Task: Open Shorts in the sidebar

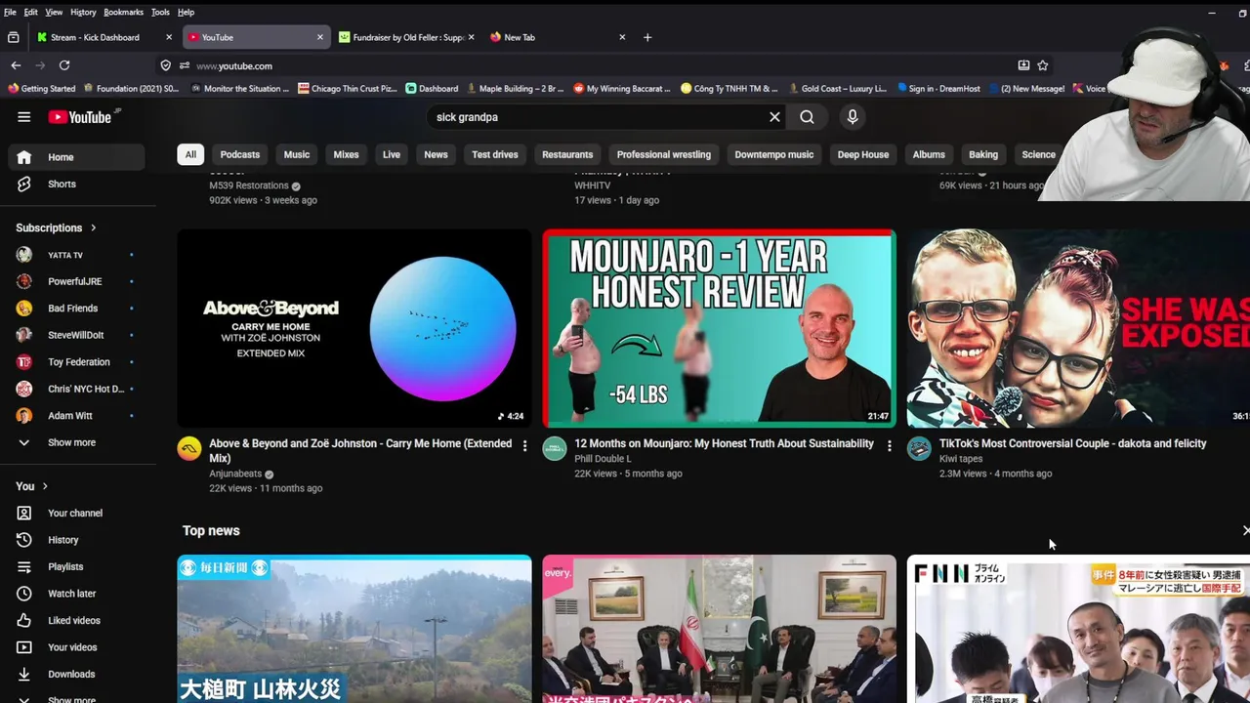Action: pyautogui.click(x=76, y=184)
